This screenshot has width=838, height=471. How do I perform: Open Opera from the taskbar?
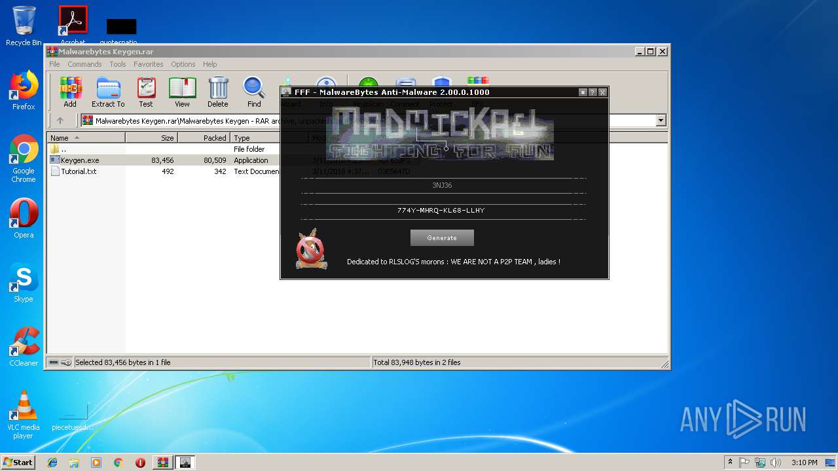(140, 462)
